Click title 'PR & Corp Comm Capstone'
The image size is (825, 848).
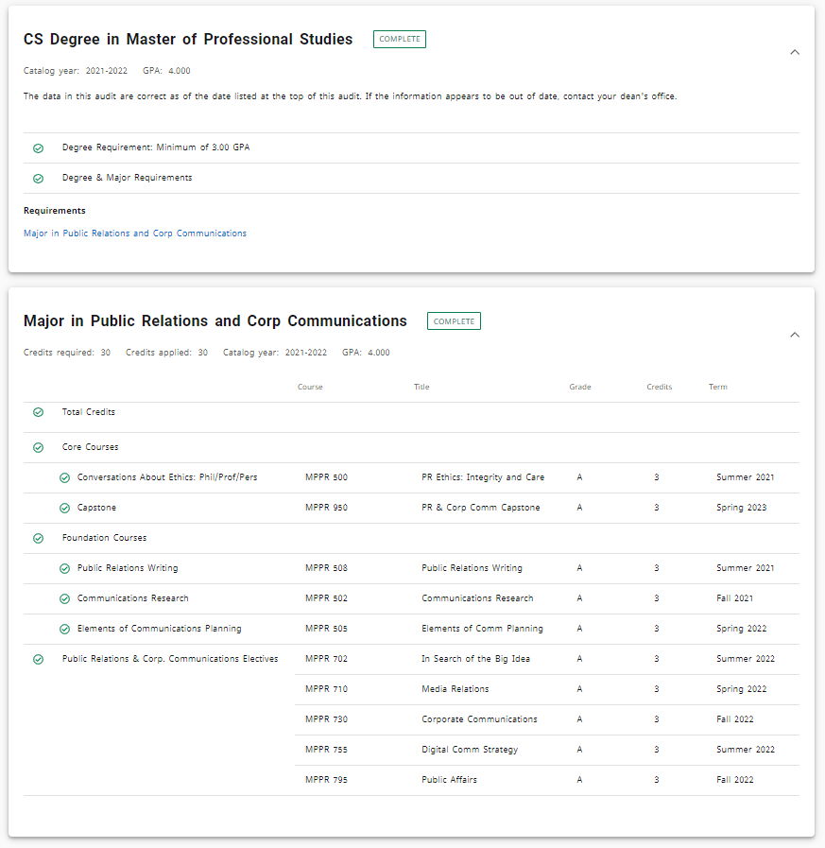[x=481, y=508]
